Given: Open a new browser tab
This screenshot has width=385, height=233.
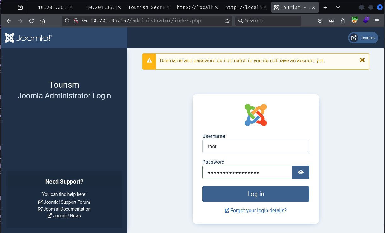Looking at the screenshot, I should tap(325, 7).
